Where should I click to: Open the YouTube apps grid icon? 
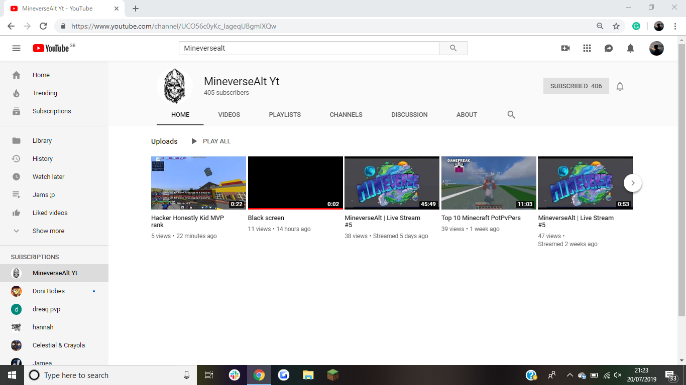587,48
